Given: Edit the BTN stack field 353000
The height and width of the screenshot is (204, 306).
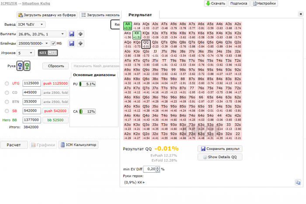Looking at the screenshot, I should click(31, 102).
